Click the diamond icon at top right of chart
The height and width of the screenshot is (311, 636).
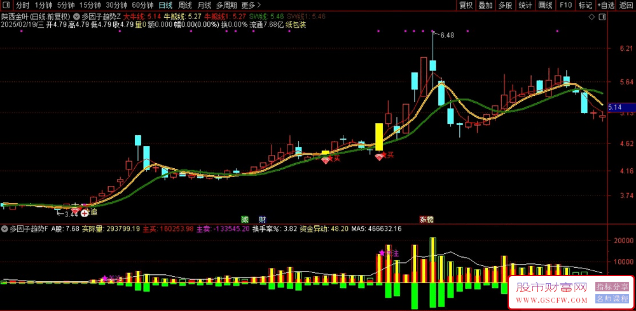(591, 17)
